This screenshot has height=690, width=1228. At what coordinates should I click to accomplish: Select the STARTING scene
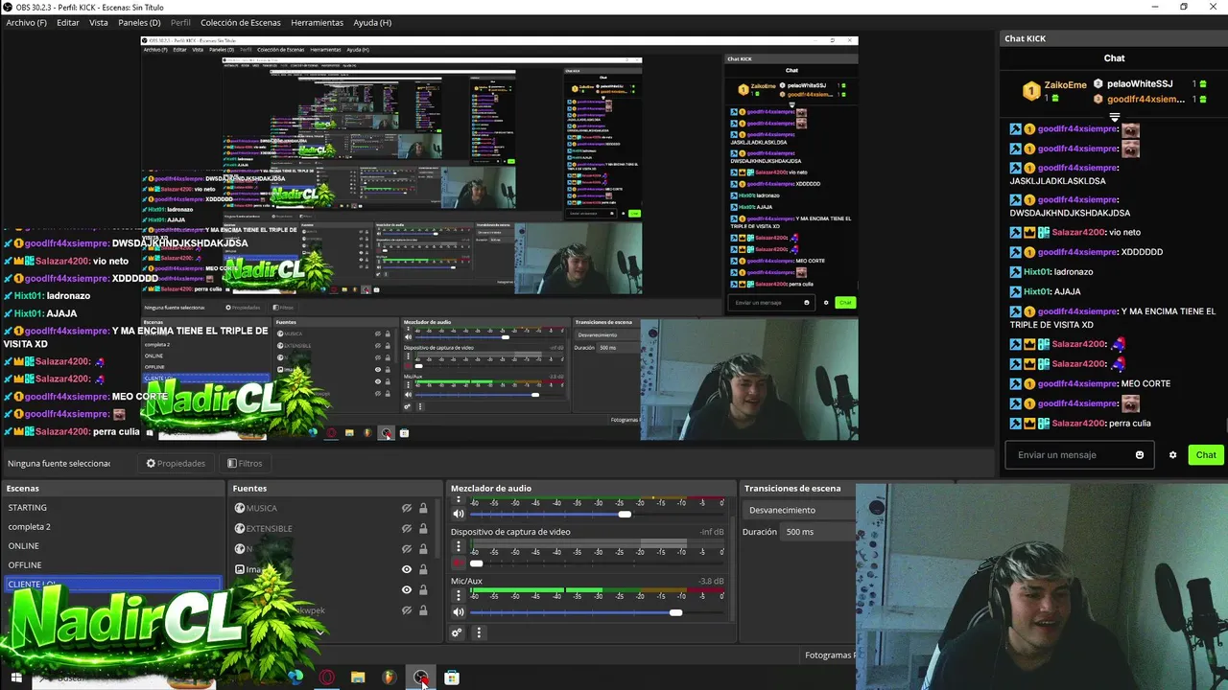pyautogui.click(x=111, y=507)
